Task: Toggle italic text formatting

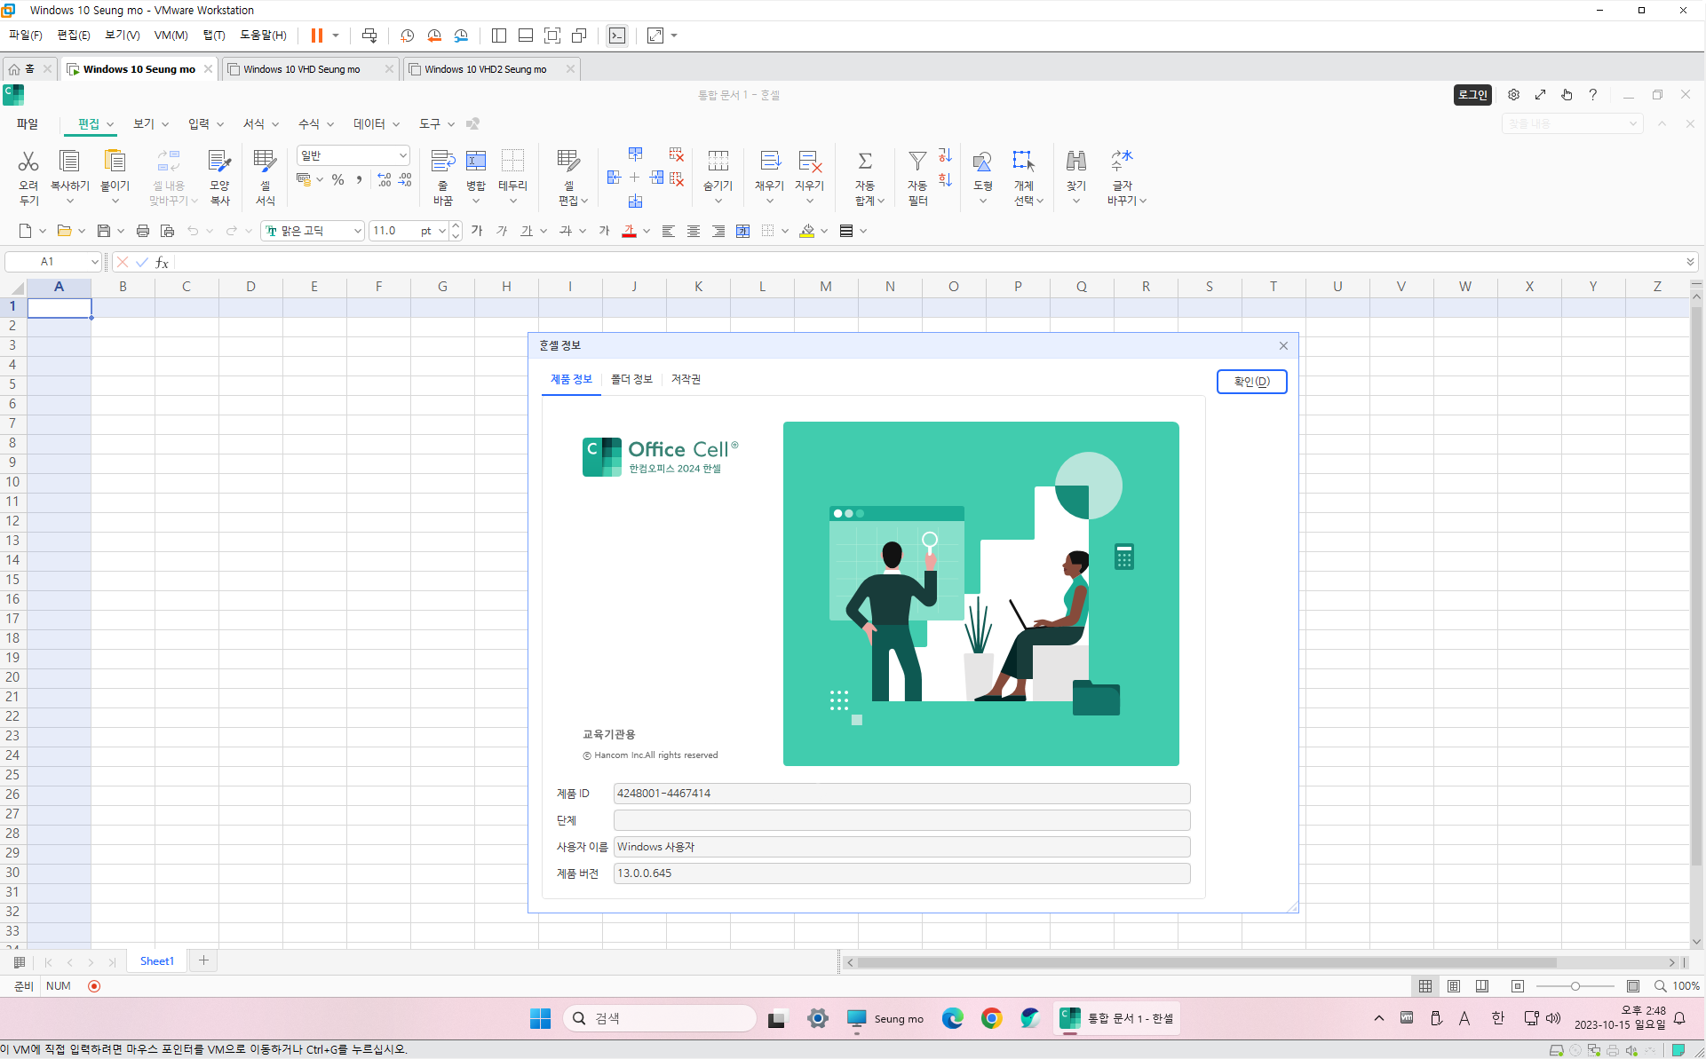Action: coord(502,231)
